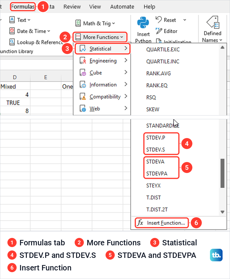Choose T.DIST.2T from the list
The image size is (230, 279).
tap(157, 209)
